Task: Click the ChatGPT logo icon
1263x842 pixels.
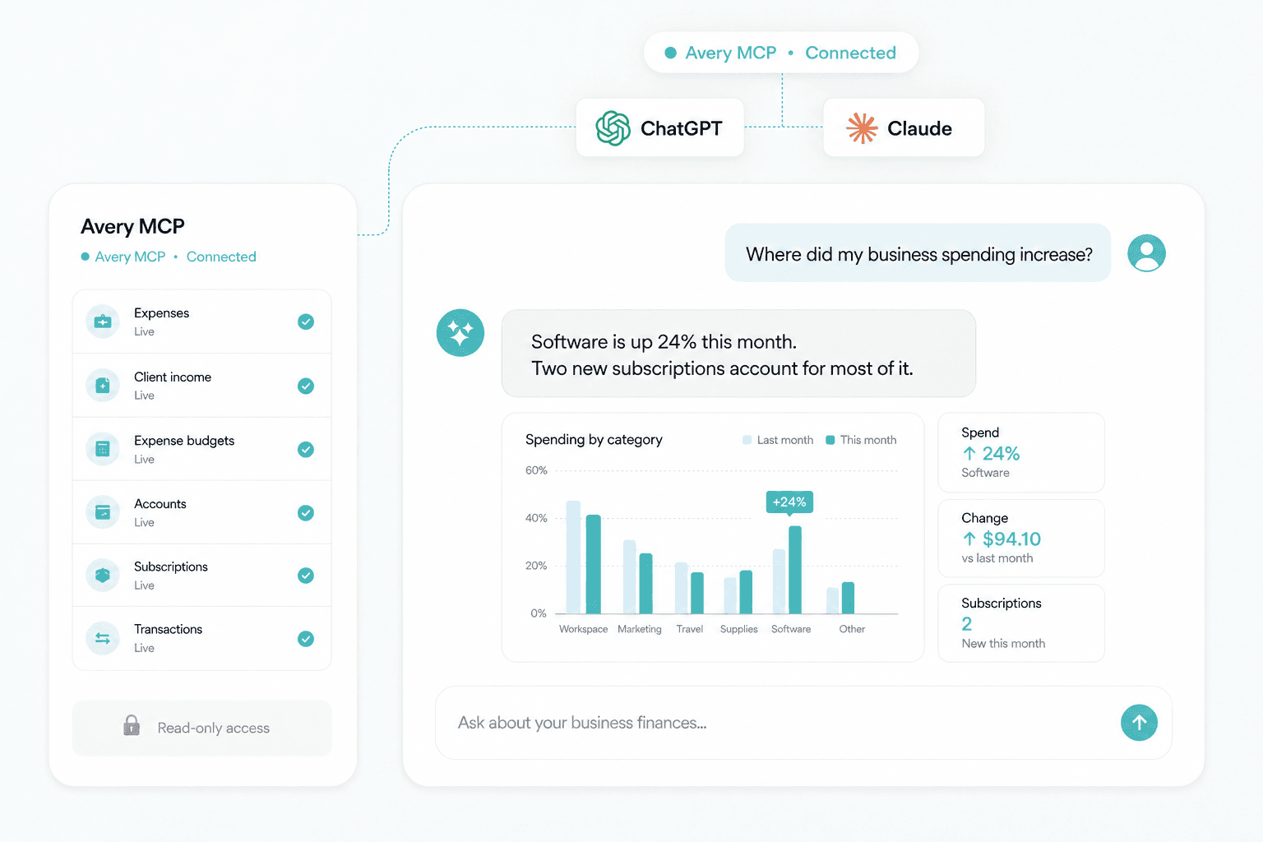Action: 613,128
